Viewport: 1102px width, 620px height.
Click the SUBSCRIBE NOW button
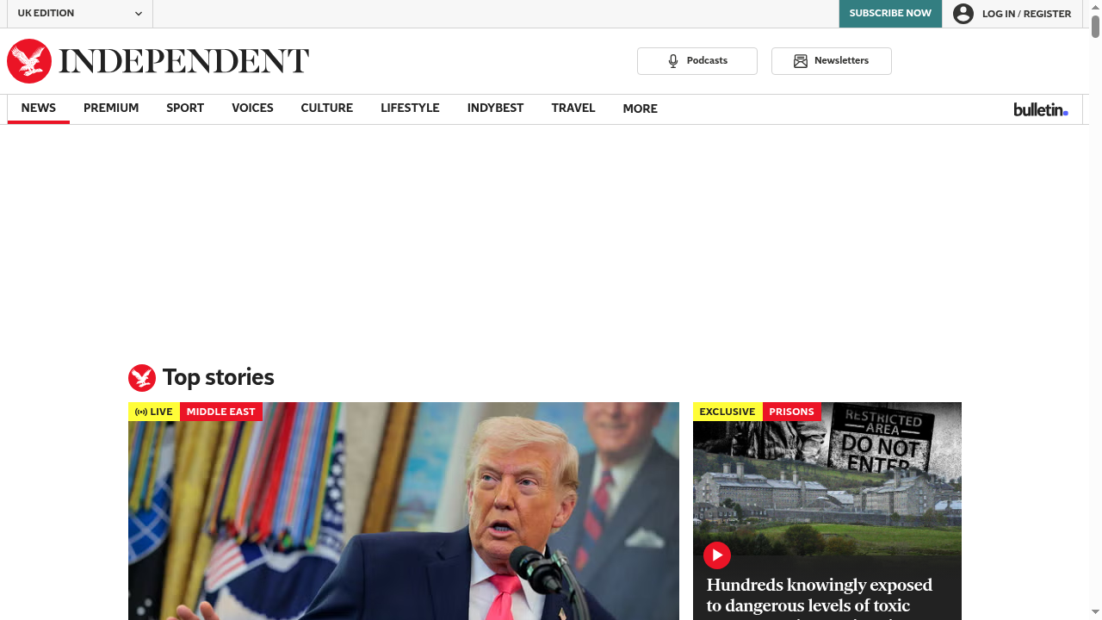click(890, 13)
